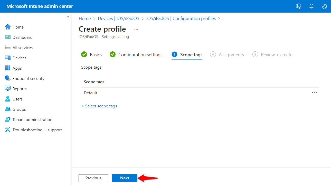Open Dashboard from the sidebar
331x185 pixels.
tap(23, 37)
